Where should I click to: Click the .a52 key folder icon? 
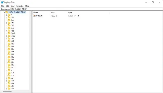coord(9,75)
